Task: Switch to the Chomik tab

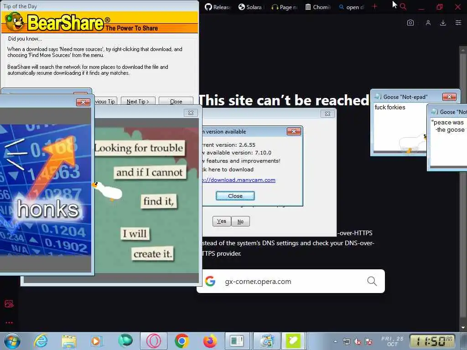Action: coord(318,7)
